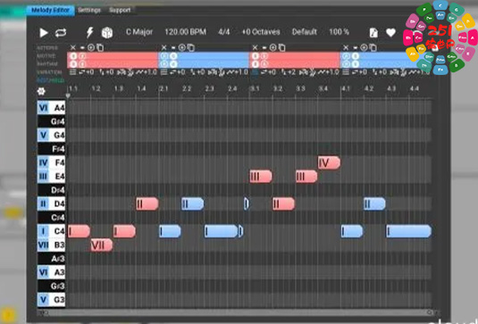
Task: Duplicate the second blue pattern with its copy icon
Action: click(x=191, y=47)
